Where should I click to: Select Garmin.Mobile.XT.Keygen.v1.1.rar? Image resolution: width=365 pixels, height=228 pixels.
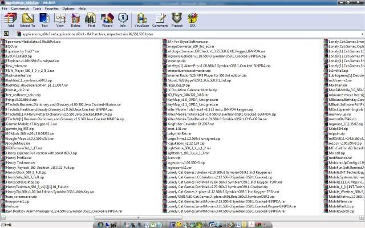click(31, 124)
